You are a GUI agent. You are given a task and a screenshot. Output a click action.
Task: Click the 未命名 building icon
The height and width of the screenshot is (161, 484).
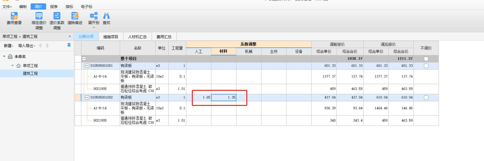point(10,57)
